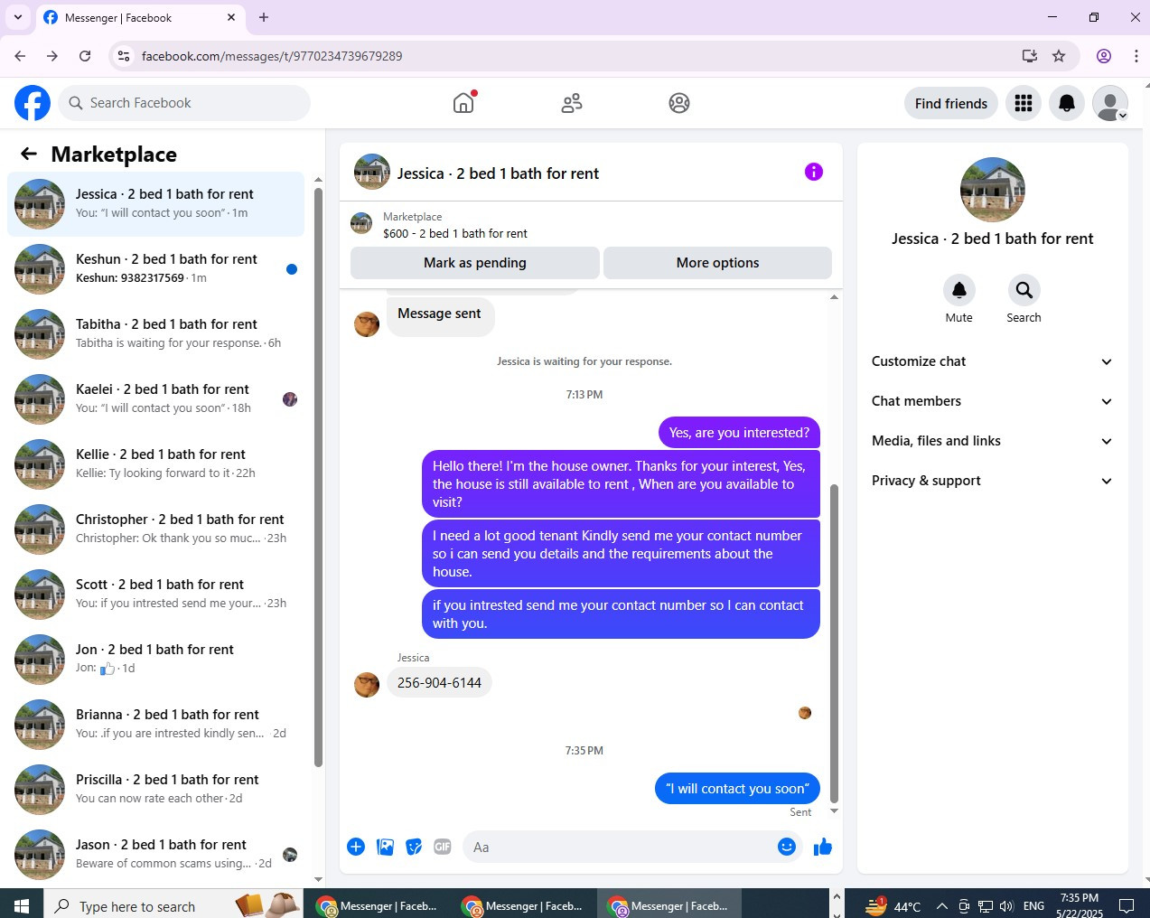Expand Media, files and links section
The height and width of the screenshot is (918, 1150).
click(x=992, y=441)
